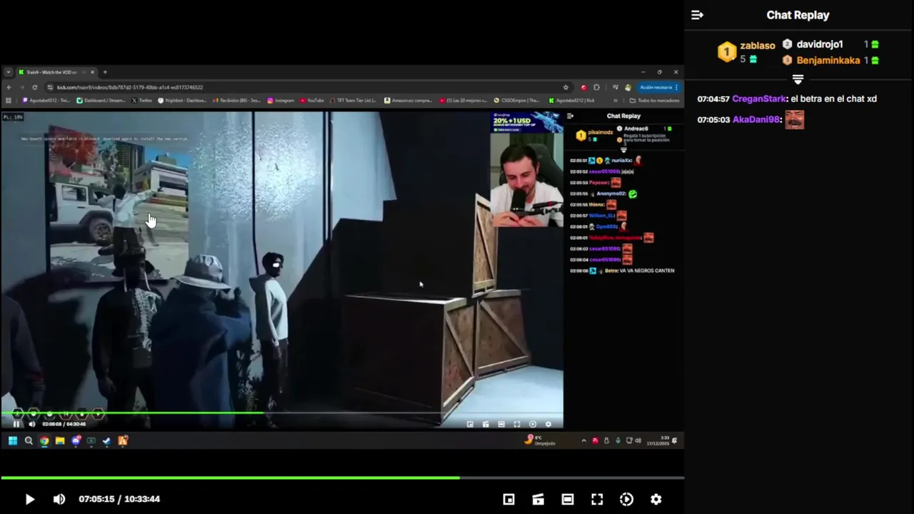Play the VOD using the main play button

(x=29, y=499)
